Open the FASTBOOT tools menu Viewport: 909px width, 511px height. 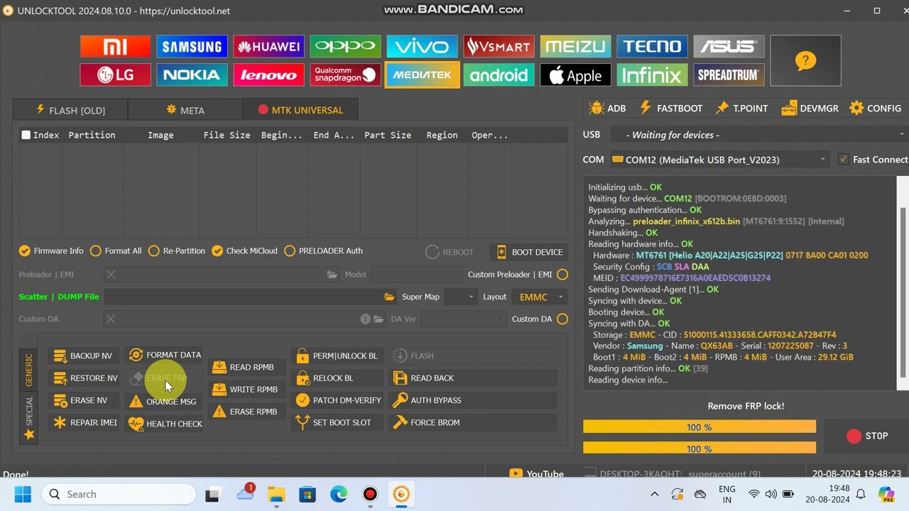coord(671,108)
